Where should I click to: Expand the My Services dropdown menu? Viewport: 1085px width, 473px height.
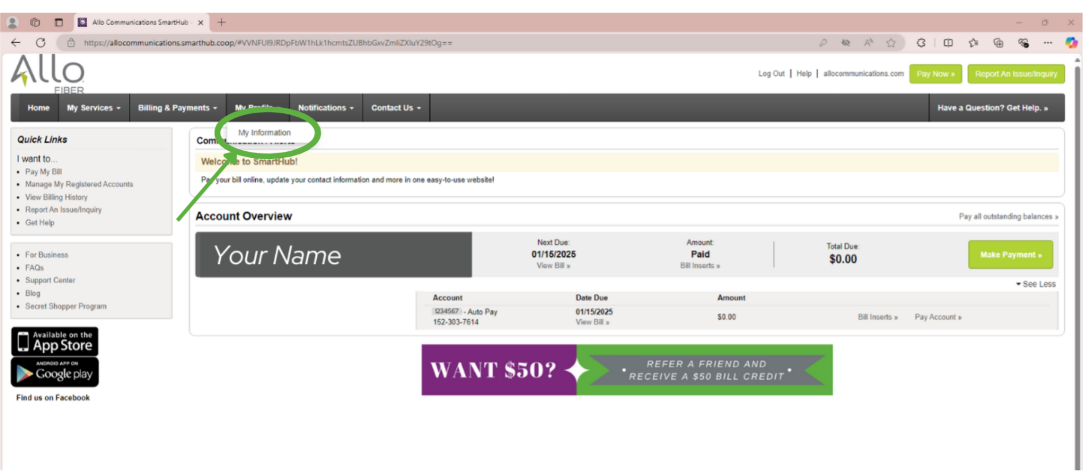pyautogui.click(x=93, y=108)
